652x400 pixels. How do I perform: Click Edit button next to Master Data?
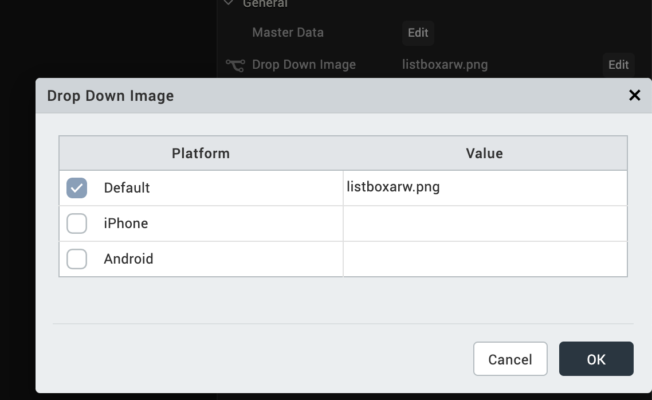coord(418,33)
